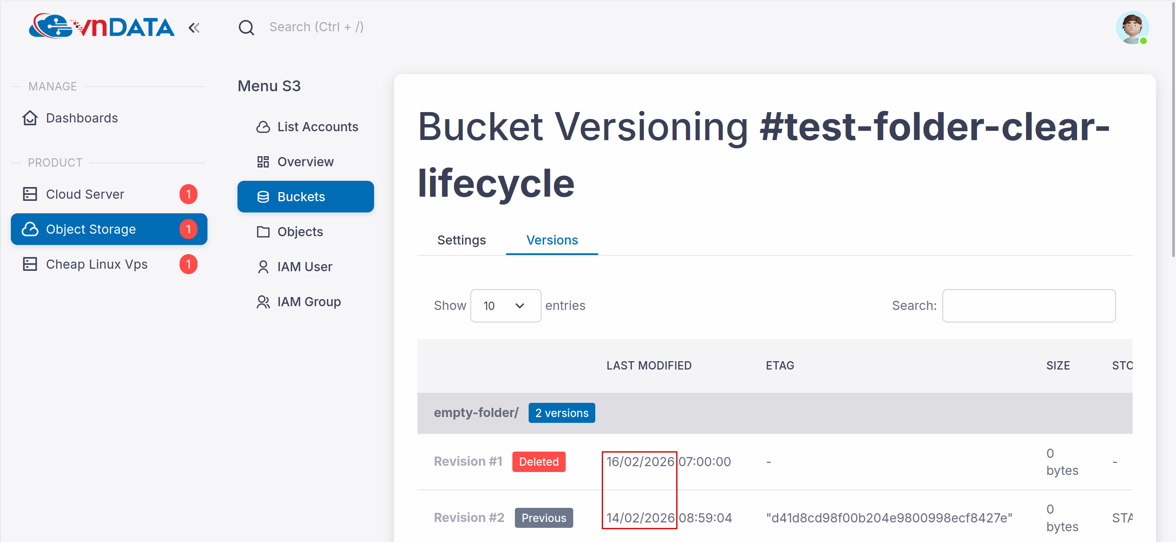The image size is (1176, 542).
Task: Open List Accounts in Menu S3
Action: (317, 127)
